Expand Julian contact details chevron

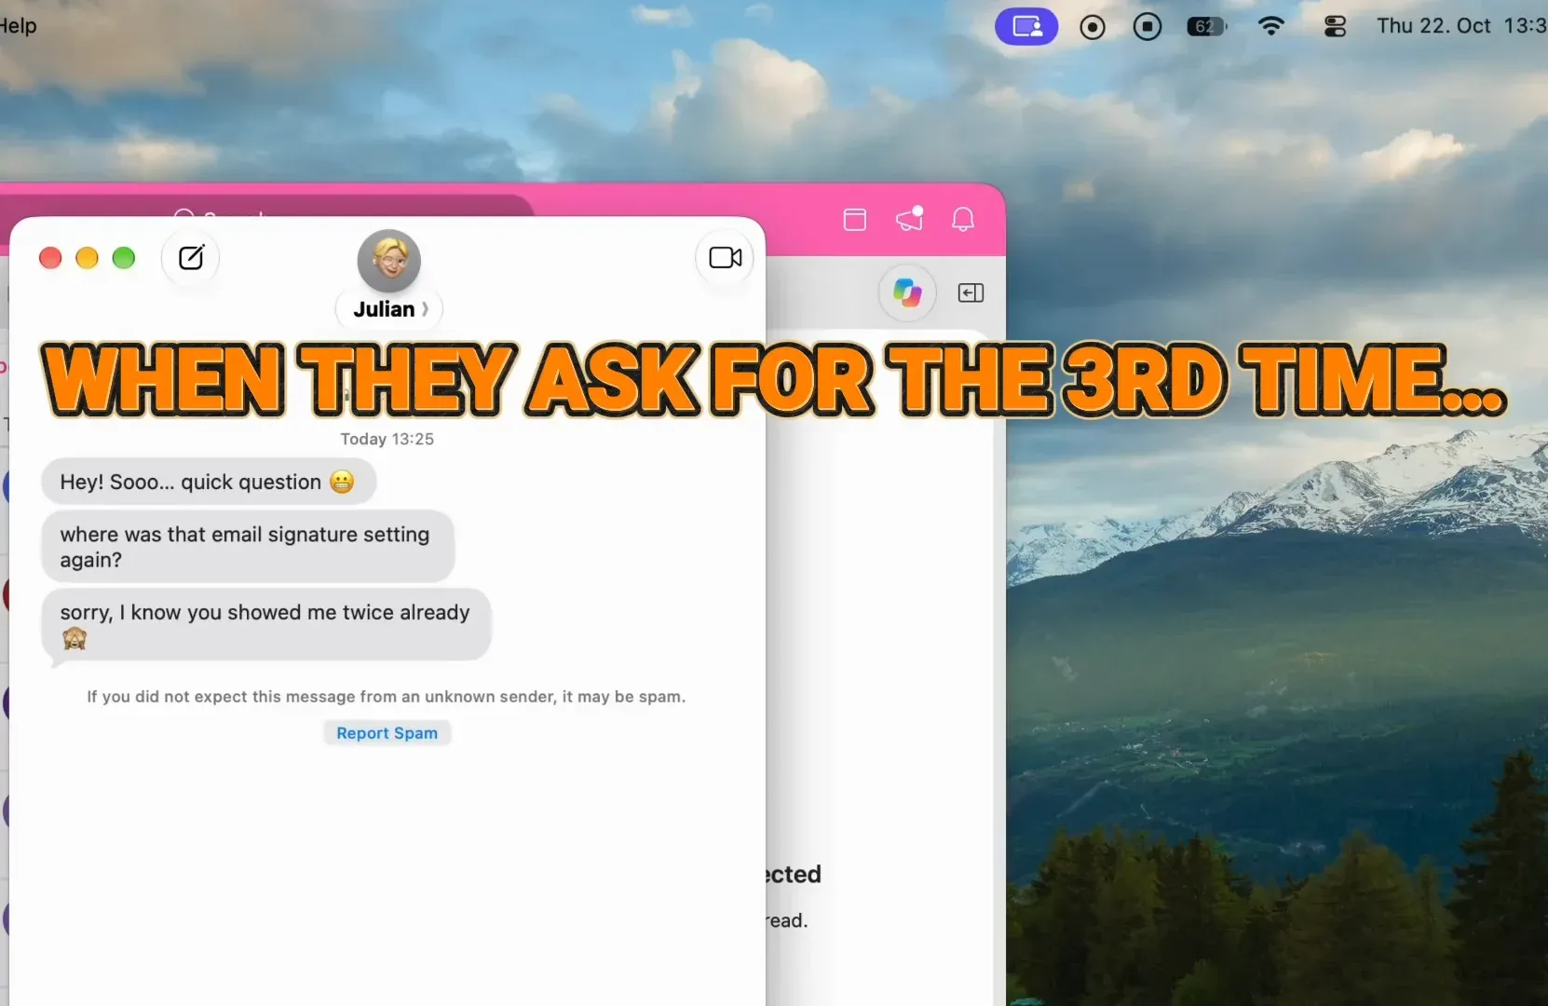point(425,309)
